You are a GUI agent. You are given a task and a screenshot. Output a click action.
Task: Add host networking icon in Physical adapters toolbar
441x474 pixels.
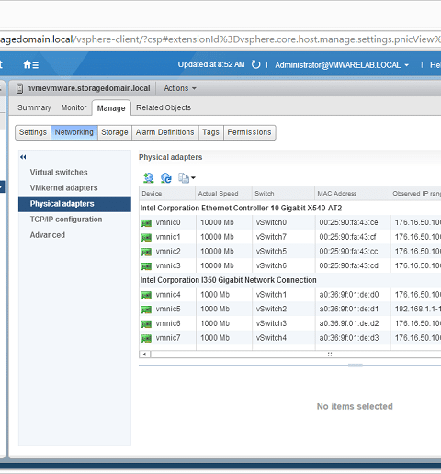pyautogui.click(x=149, y=177)
